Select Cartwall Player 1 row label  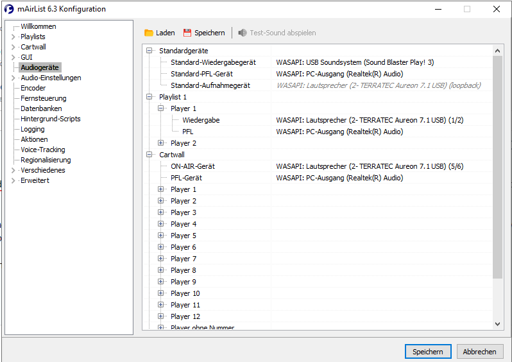pyautogui.click(x=183, y=189)
